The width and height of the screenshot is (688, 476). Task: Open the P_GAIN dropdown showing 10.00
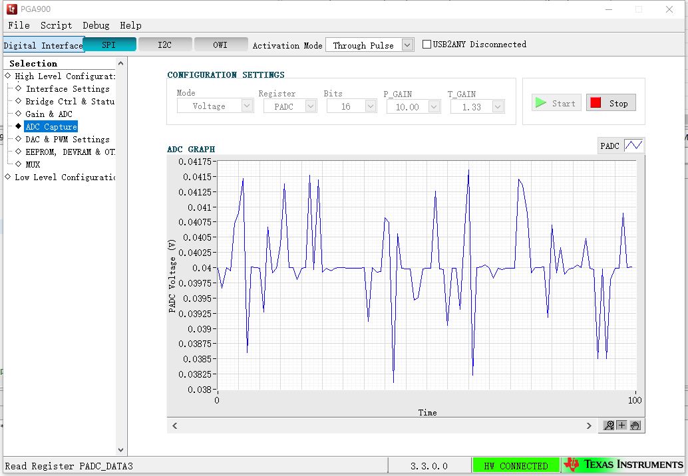pyautogui.click(x=434, y=106)
